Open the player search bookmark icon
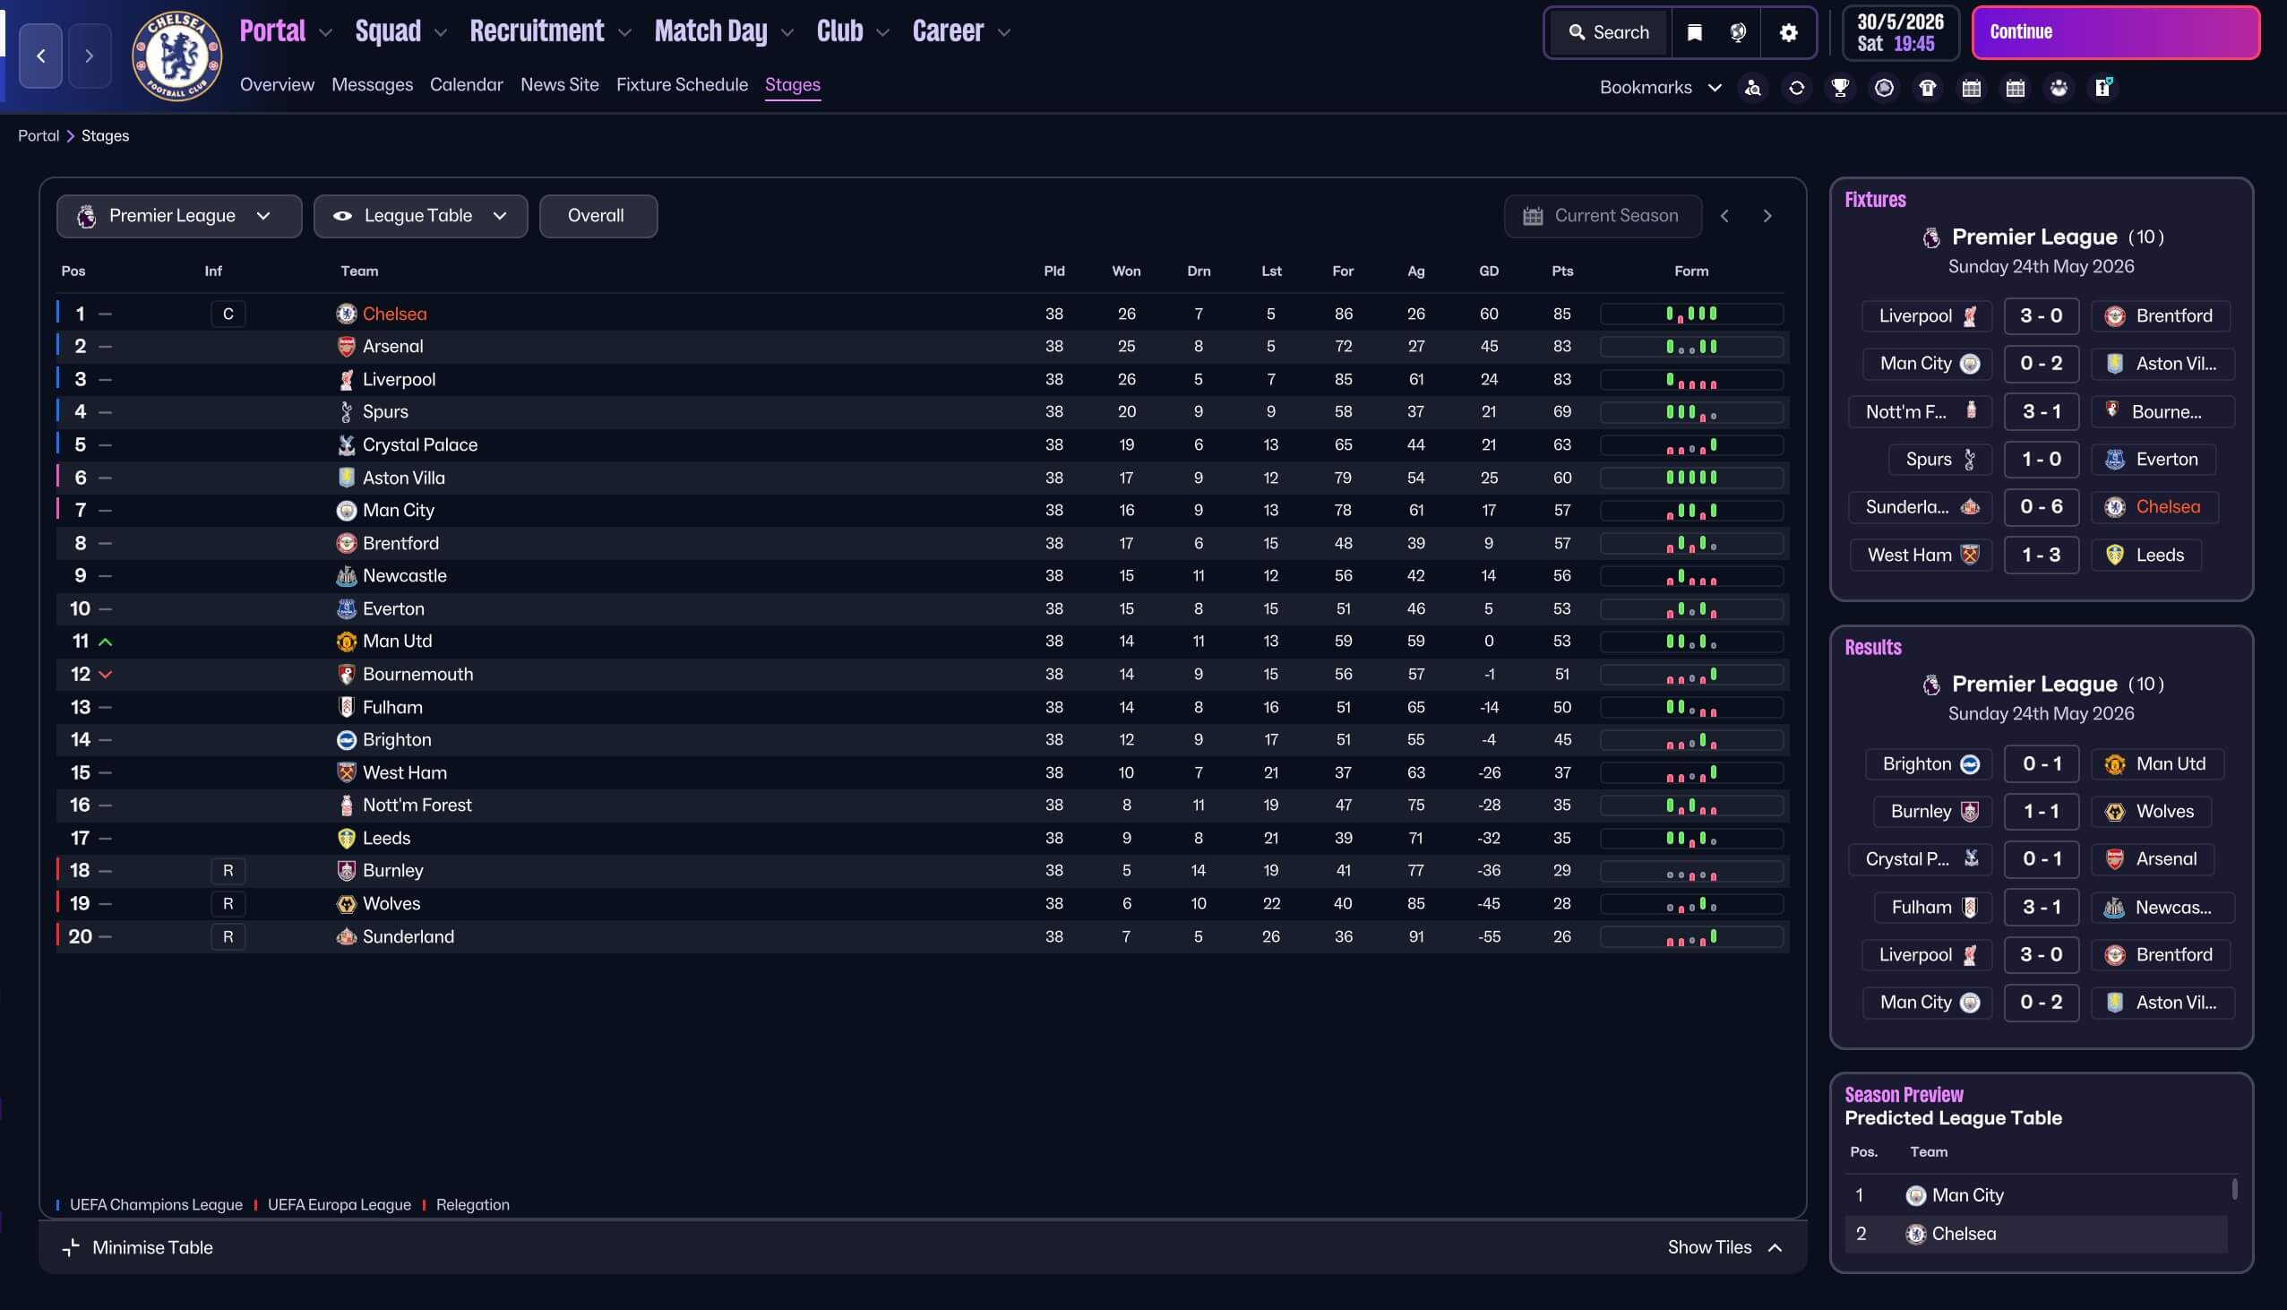 pos(1753,87)
